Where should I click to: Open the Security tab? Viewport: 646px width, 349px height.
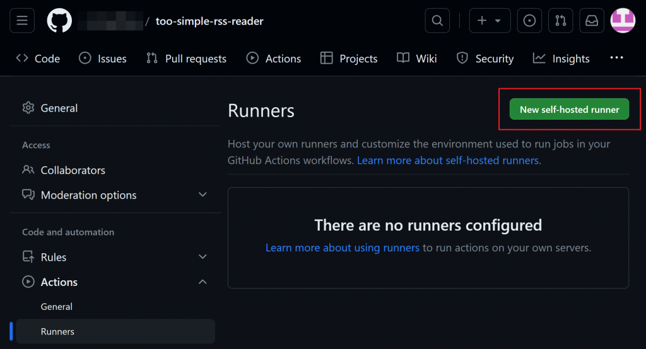pos(485,59)
